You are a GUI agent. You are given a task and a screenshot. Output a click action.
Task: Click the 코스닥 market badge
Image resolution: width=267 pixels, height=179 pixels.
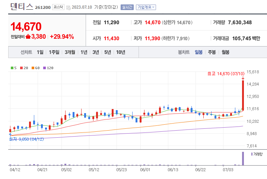pyautogui.click(x=58, y=7)
